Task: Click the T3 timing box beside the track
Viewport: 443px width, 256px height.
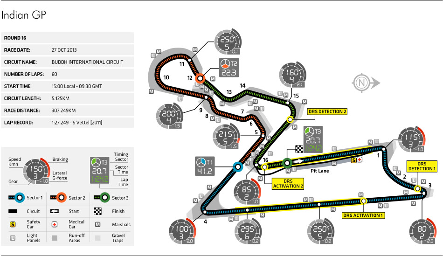Action: 313,139
